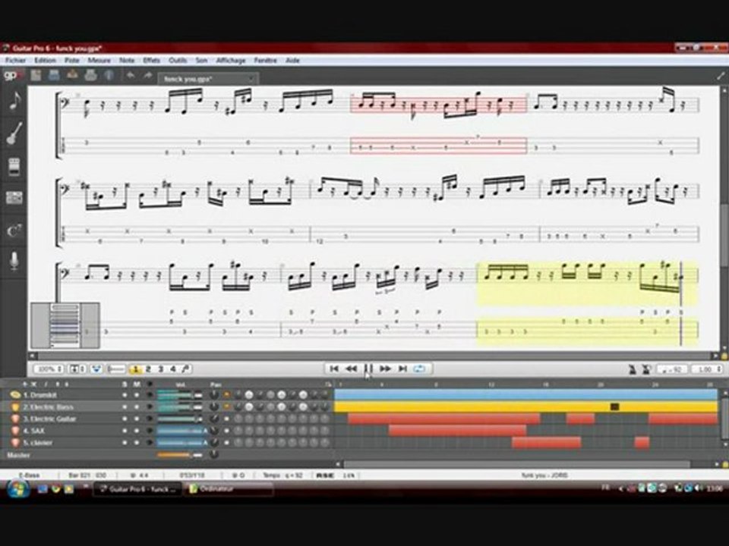The height and width of the screenshot is (546, 729).
Task: Click the import/export toolbar icon
Action: pyautogui.click(x=73, y=75)
